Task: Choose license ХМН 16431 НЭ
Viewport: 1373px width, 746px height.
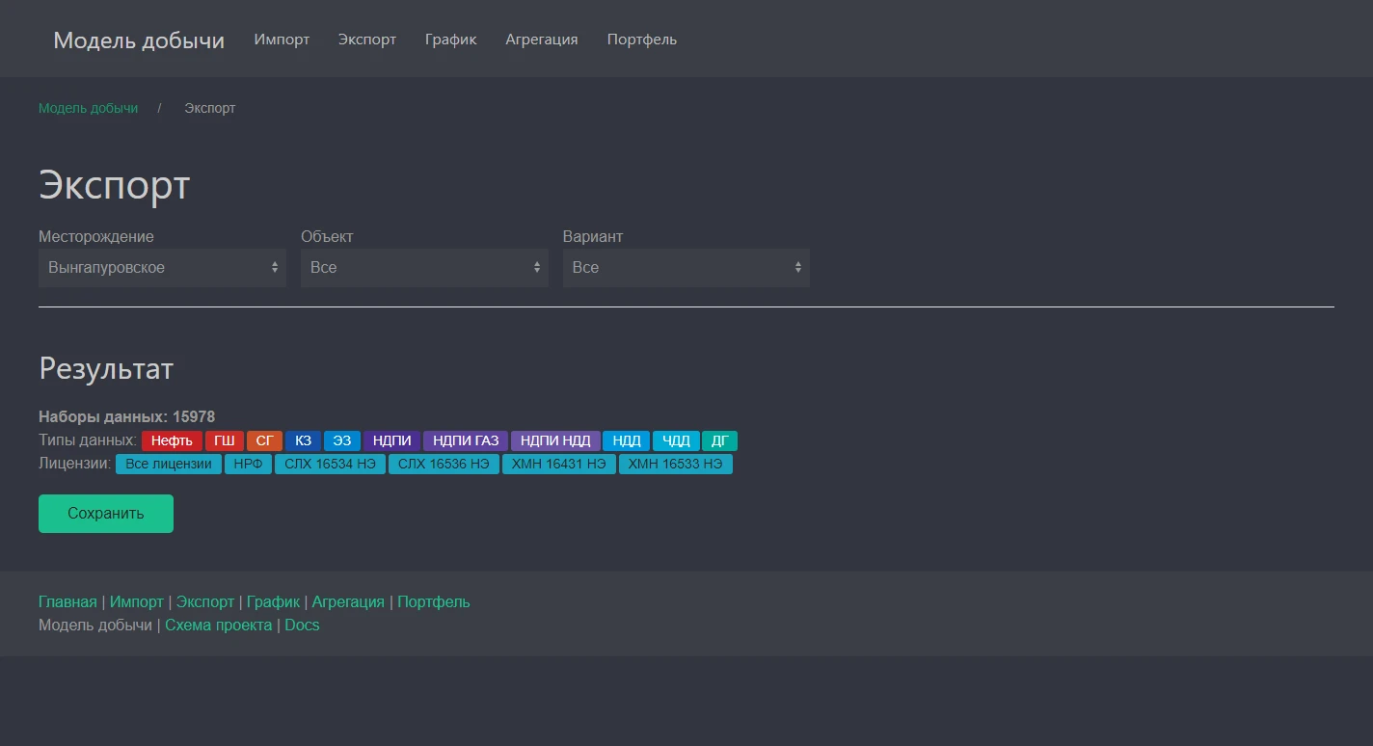Action: (x=559, y=465)
